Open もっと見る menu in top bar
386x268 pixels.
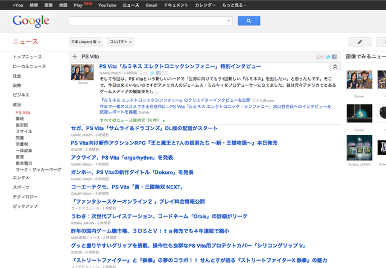234,5
